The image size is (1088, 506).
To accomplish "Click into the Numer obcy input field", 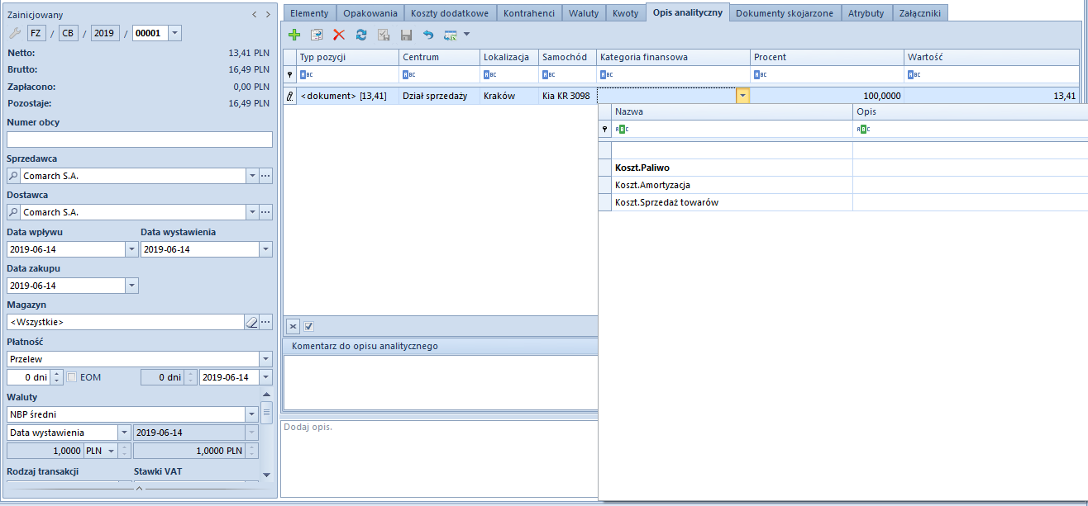I will click(x=140, y=140).
